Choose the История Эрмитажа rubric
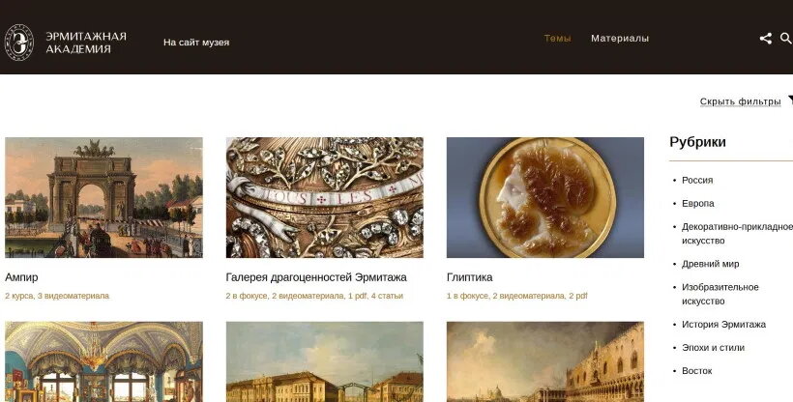Image resolution: width=793 pixels, height=402 pixels. (x=723, y=325)
